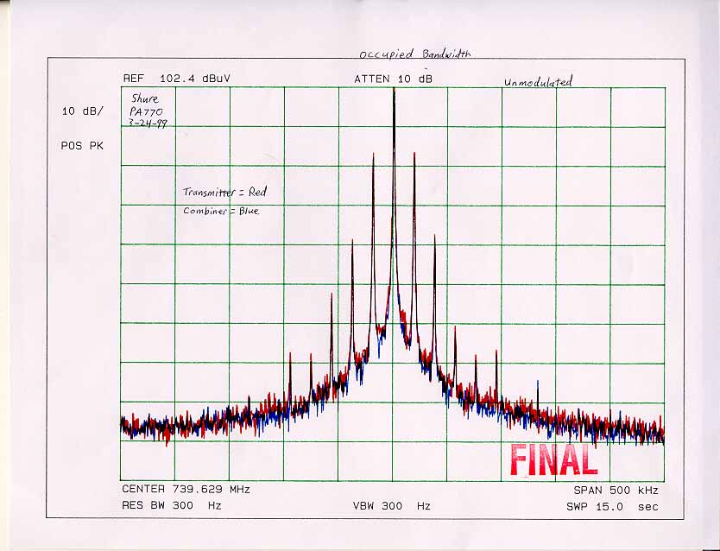Screen dimensions: 720x551
Task: Click the noise floor trace at far left
Action: tap(129, 426)
